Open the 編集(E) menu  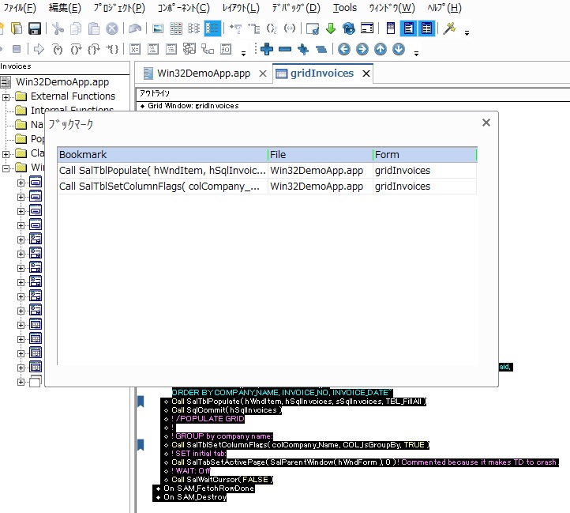(x=65, y=8)
